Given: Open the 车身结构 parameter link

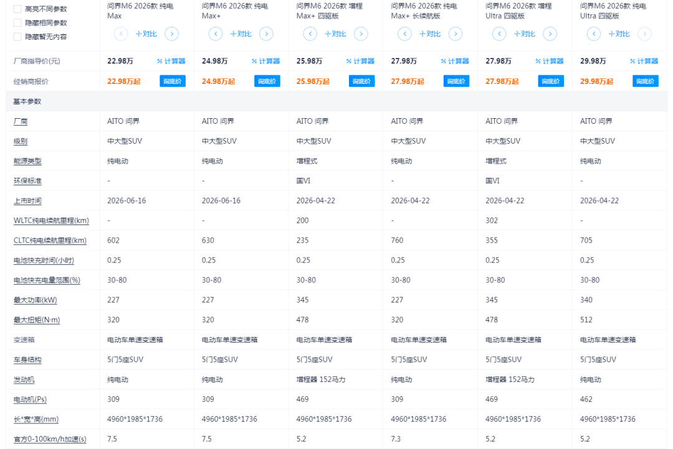Looking at the screenshot, I should coord(27,360).
